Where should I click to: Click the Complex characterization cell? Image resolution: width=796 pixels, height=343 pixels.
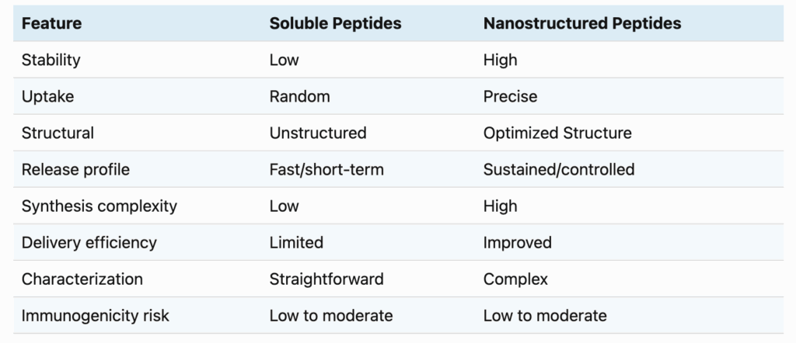pyautogui.click(x=515, y=279)
